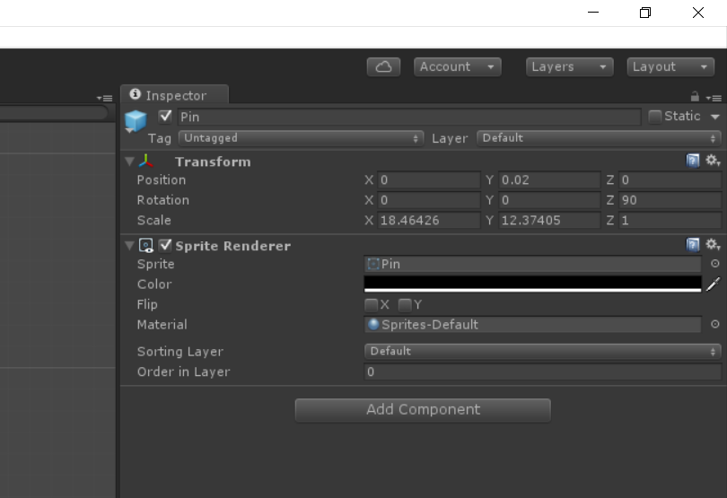Minimize the Unity window
The height and width of the screenshot is (498, 727).
593,13
